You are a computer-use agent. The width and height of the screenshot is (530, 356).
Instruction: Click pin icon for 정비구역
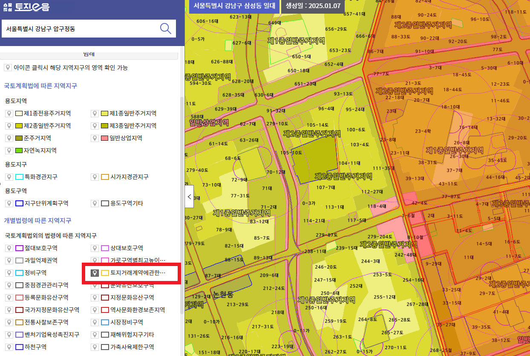click(x=8, y=273)
